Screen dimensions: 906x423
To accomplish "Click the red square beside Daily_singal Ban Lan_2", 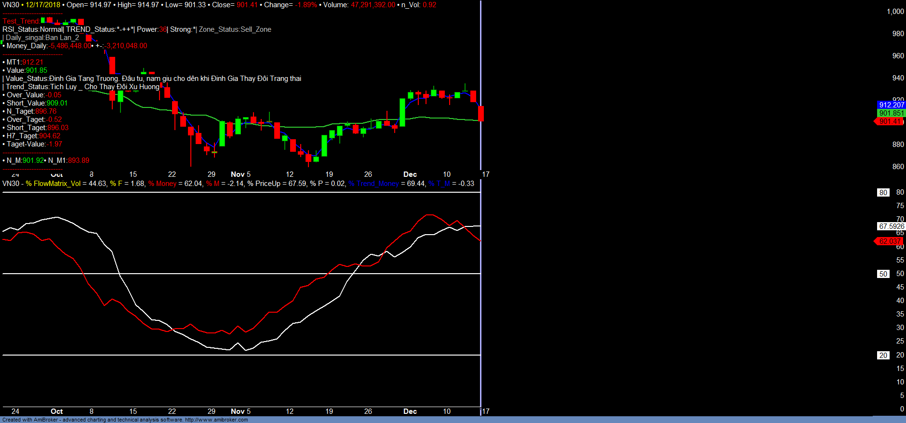I will [89, 38].
